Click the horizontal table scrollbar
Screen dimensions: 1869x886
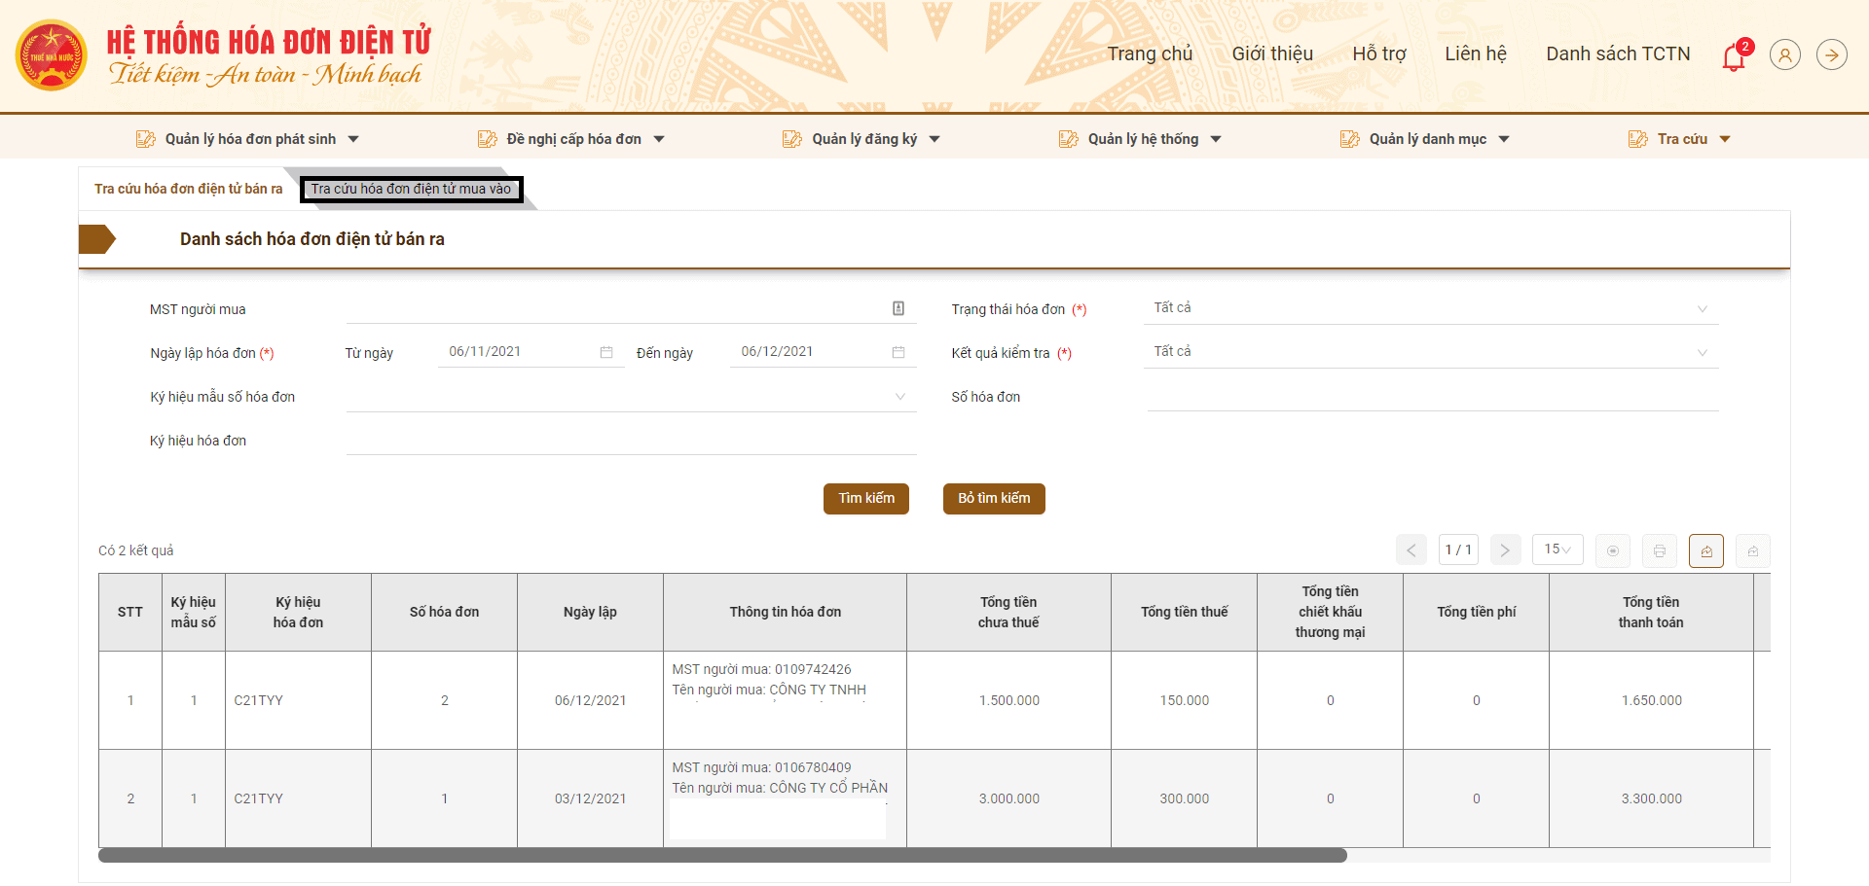click(x=722, y=856)
